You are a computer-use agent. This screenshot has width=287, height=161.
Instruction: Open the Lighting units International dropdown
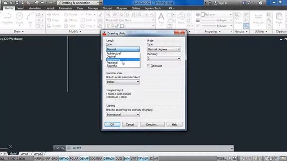[x=123, y=114]
